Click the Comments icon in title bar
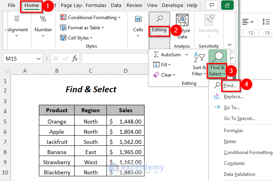Viewport: 273px width, 181px height. point(212,5)
